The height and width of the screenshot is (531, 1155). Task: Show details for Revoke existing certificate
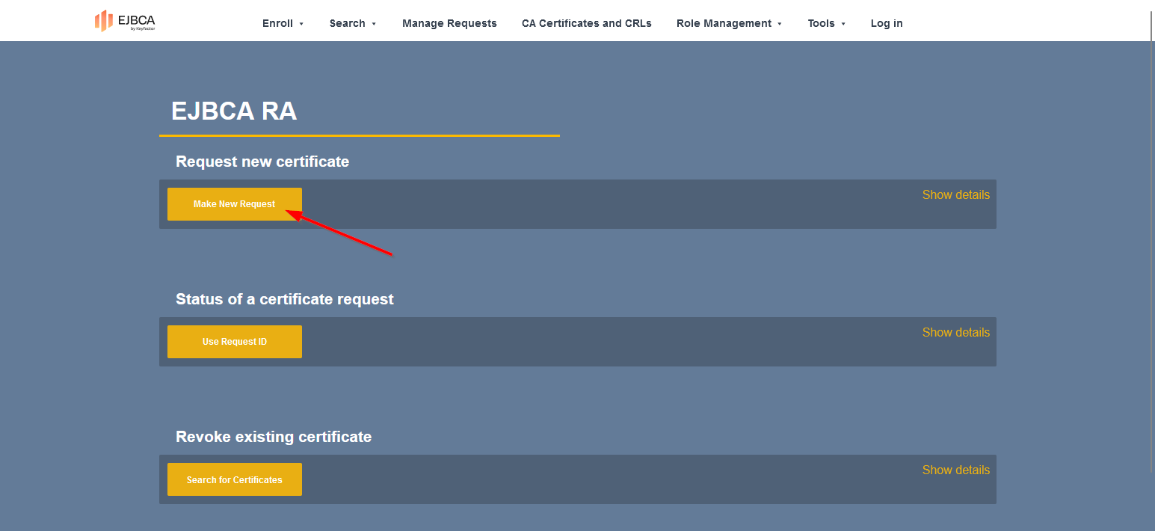[x=955, y=470]
